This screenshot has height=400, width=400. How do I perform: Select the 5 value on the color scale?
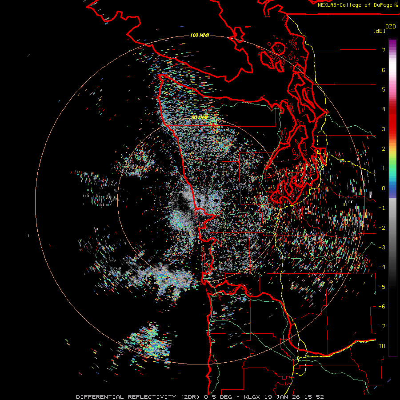click(x=384, y=89)
